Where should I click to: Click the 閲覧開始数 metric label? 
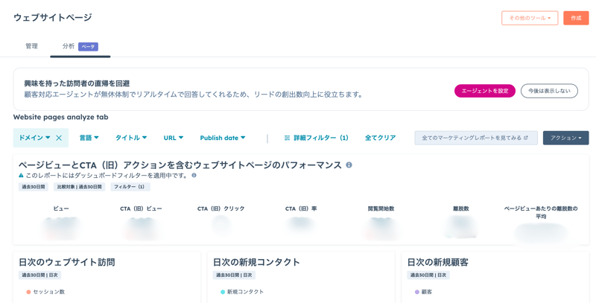click(x=381, y=208)
